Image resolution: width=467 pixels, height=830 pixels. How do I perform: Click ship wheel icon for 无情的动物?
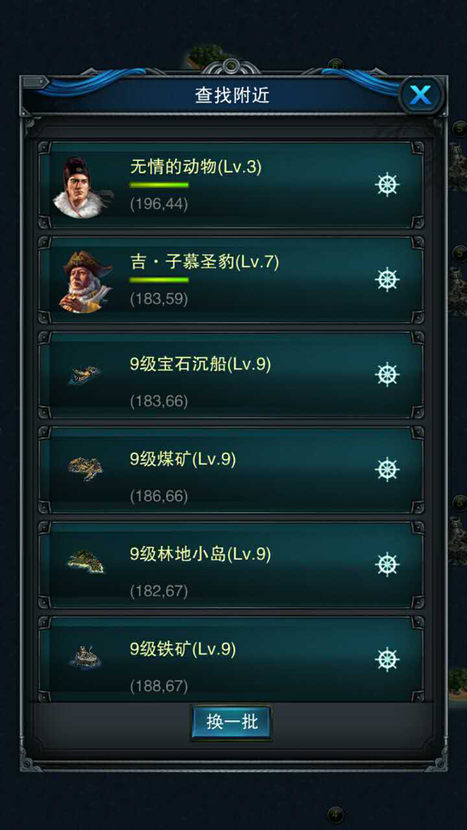pos(387,184)
